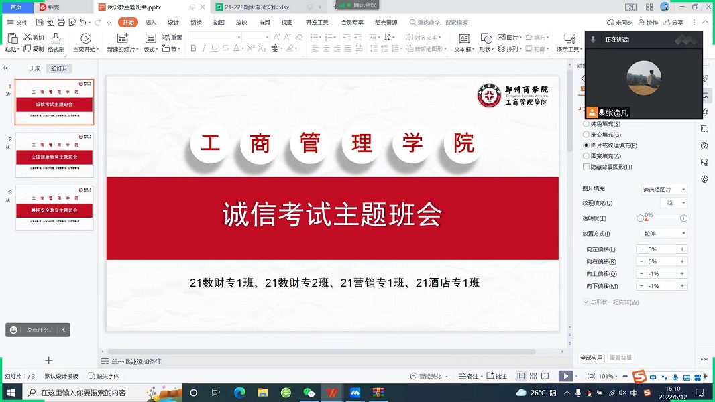Click the transparency (透明度) slider track
The image size is (715, 402).
[x=661, y=218]
